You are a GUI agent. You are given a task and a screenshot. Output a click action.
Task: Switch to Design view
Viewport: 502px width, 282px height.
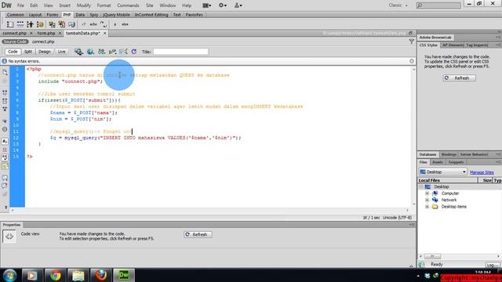45,52
